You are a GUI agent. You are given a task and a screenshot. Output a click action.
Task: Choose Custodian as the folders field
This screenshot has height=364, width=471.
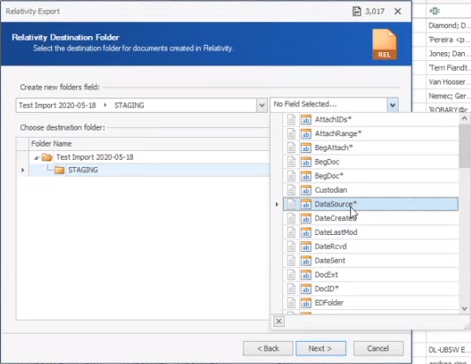coord(370,190)
